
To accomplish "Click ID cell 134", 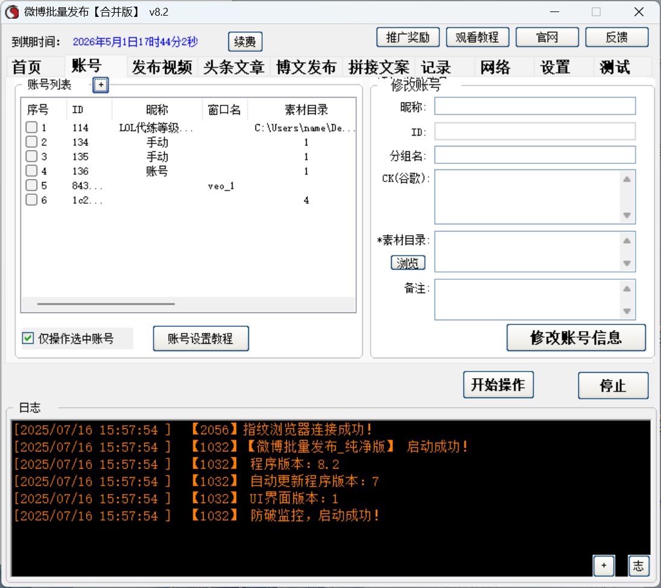I will 80,142.
